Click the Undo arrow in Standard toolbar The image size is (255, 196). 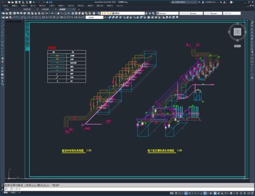[47, 13]
